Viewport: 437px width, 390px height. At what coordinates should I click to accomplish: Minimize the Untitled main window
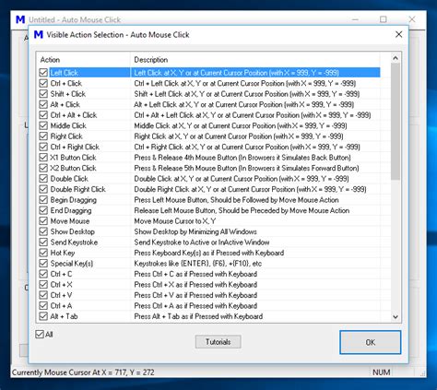(355, 19)
